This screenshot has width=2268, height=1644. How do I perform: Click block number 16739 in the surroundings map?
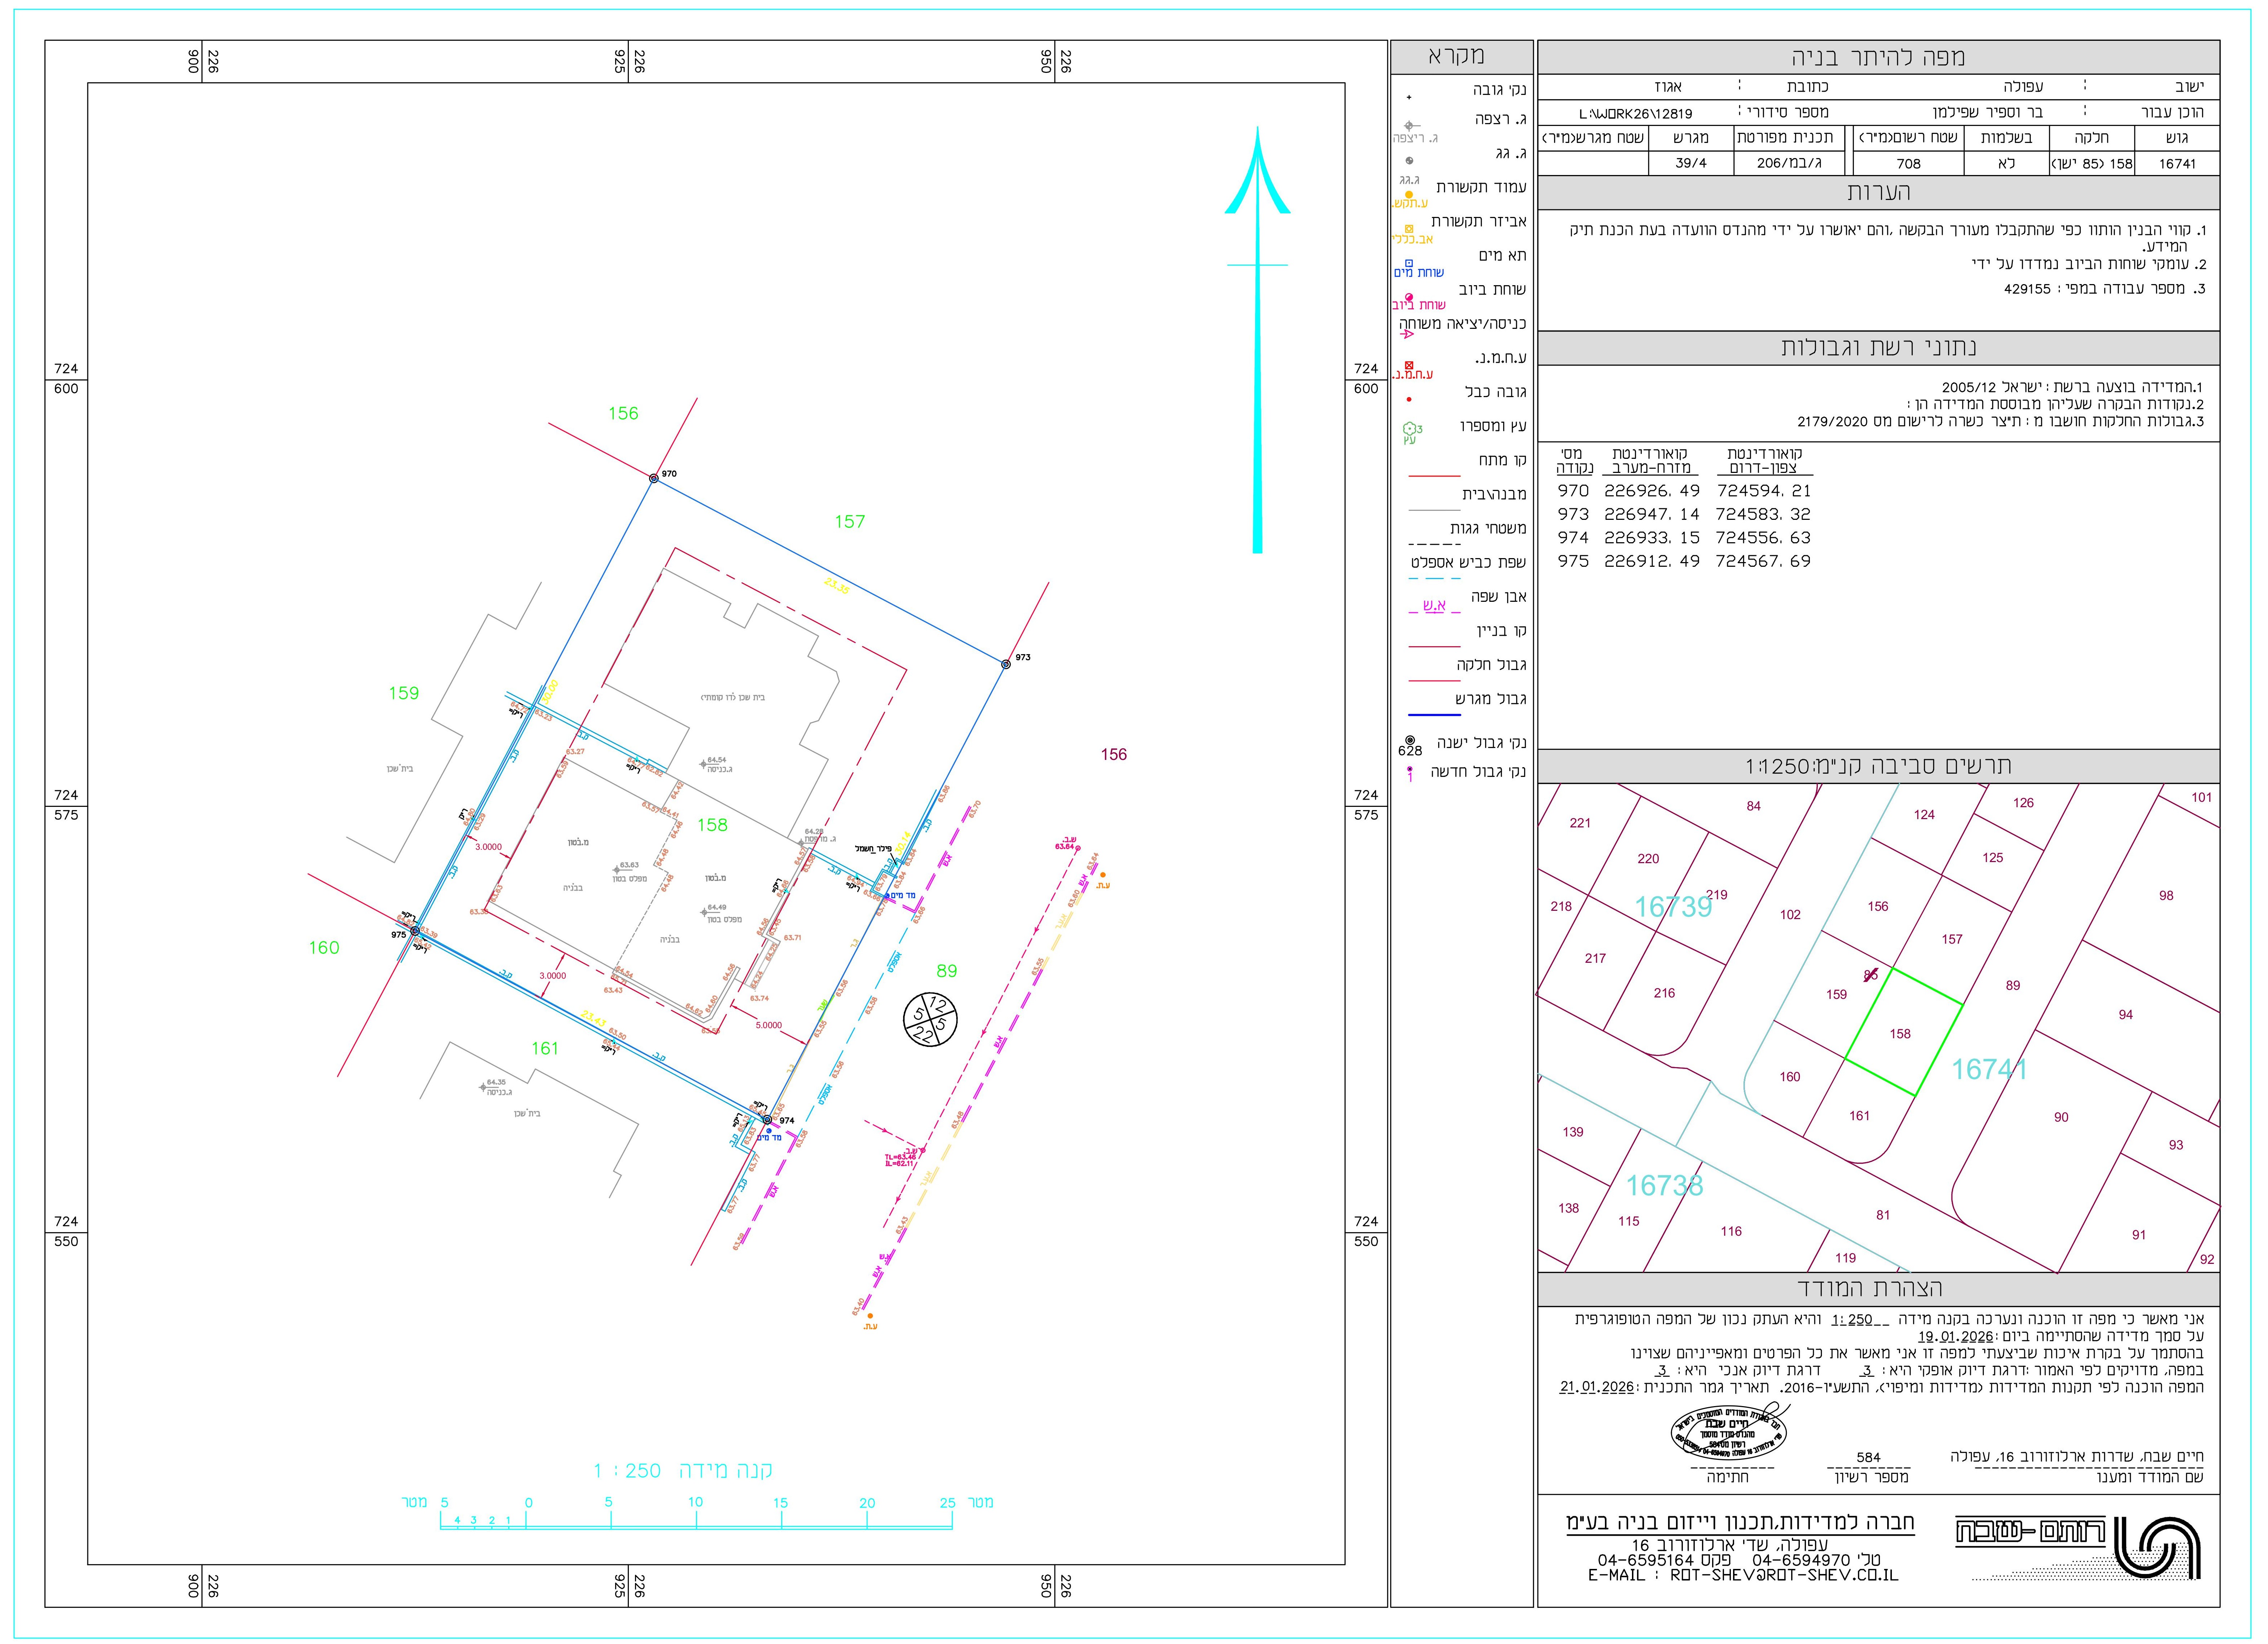pyautogui.click(x=1673, y=907)
